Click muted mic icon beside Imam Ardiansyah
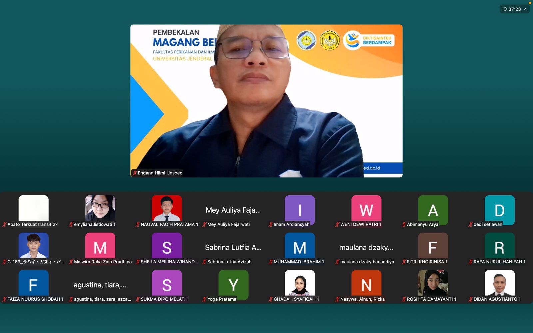 coord(271,225)
